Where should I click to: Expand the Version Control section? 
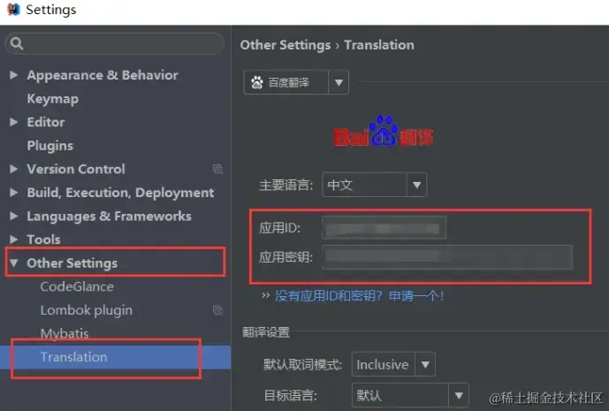(13, 169)
